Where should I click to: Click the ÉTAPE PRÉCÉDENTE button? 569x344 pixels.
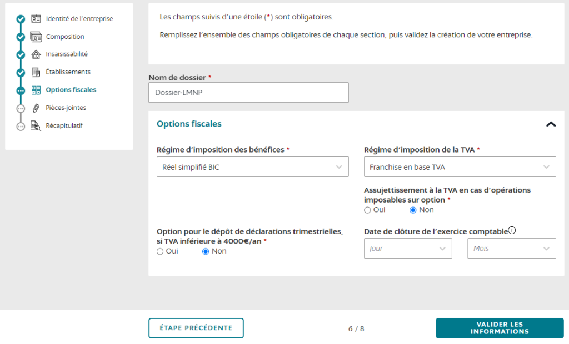[196, 328]
